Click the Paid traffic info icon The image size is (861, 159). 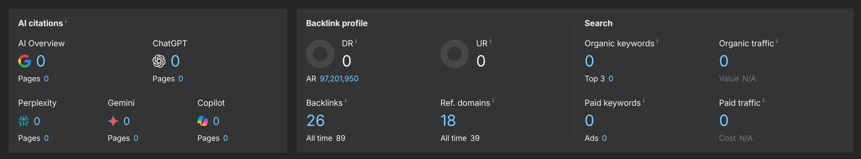(763, 100)
